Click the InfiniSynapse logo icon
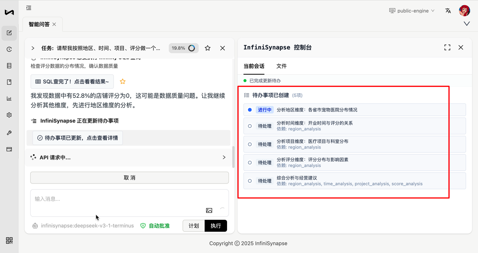 pos(9,12)
